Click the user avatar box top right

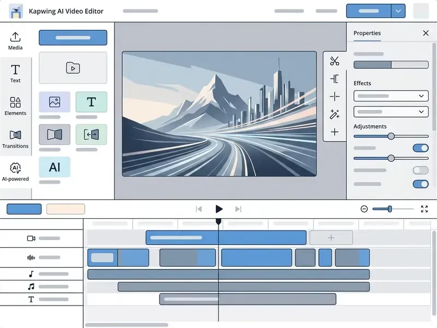tap(421, 11)
